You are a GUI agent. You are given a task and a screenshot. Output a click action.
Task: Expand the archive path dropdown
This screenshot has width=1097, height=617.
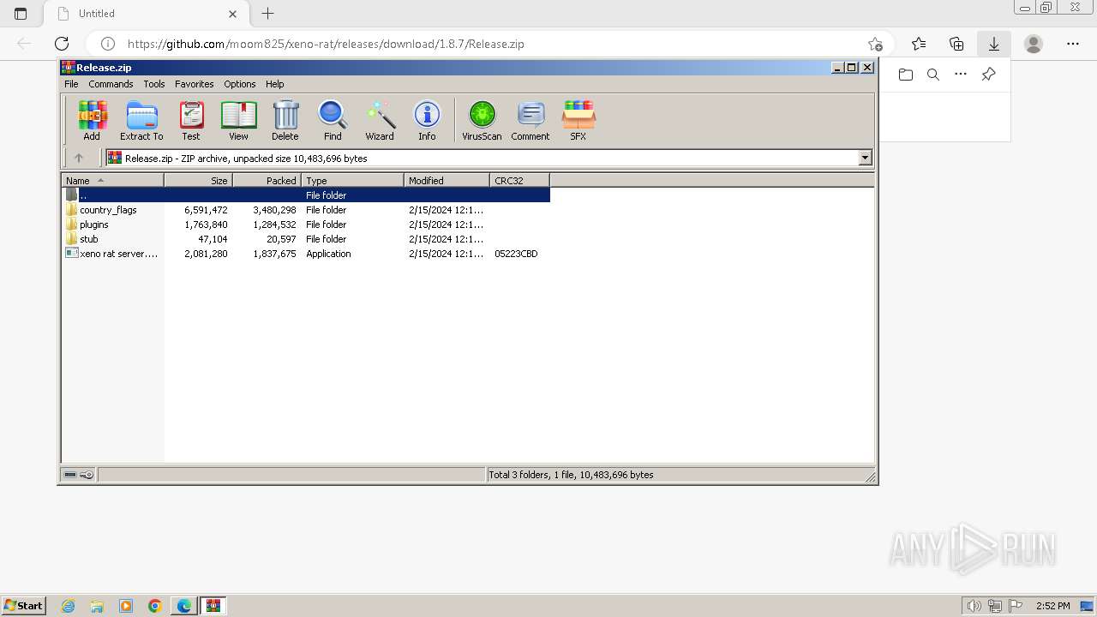tap(865, 158)
